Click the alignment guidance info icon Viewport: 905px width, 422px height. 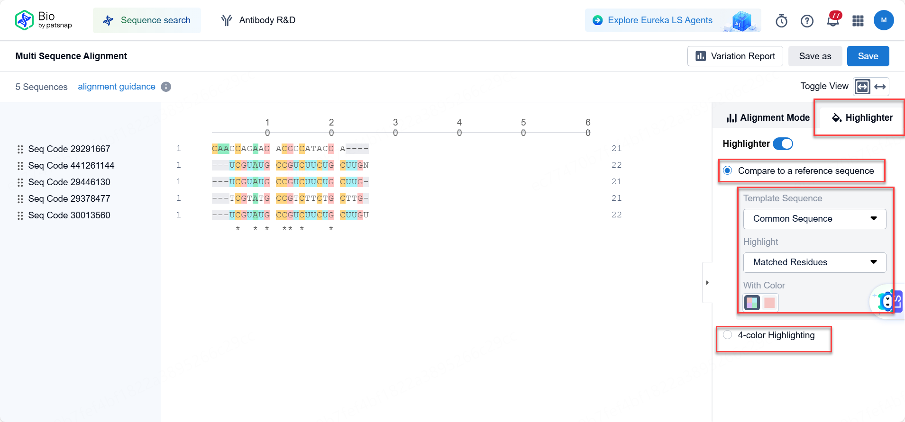point(166,87)
